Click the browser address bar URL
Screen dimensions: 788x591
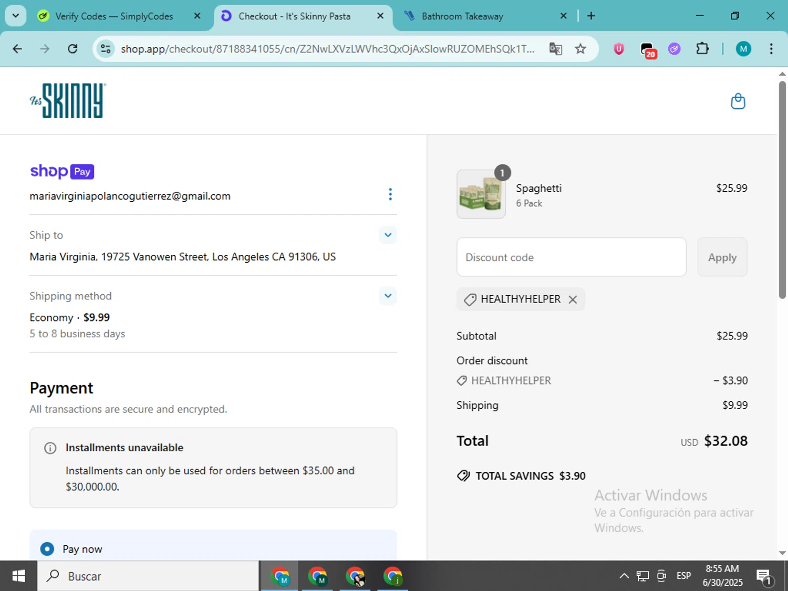pyautogui.click(x=327, y=49)
